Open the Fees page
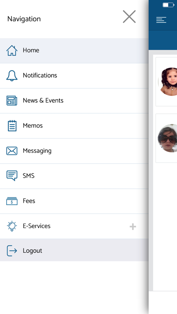Viewport: 177px width, 314px height. pos(74,201)
